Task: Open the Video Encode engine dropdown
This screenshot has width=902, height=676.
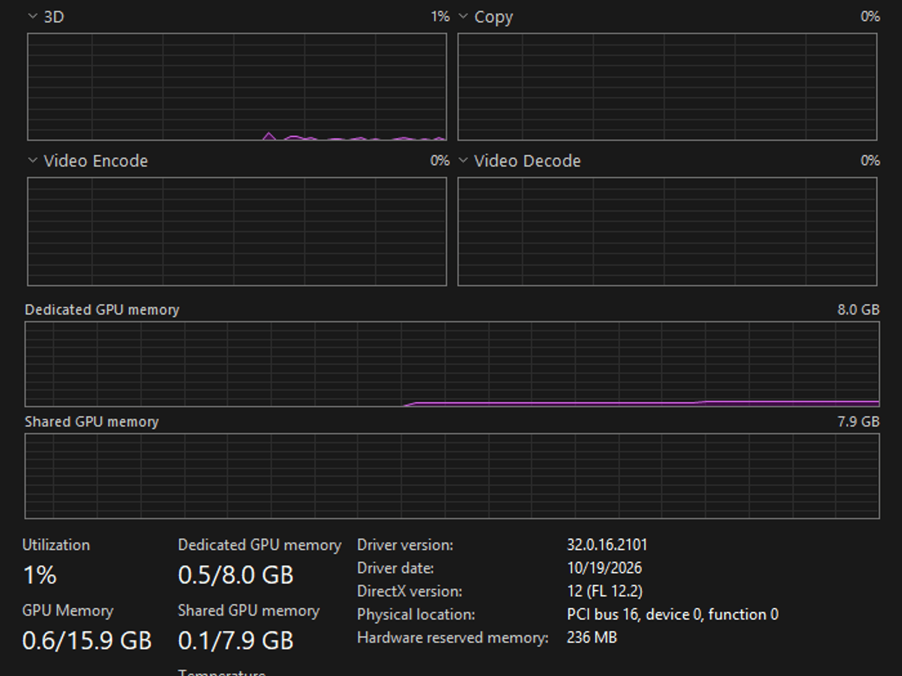Action: 33,161
